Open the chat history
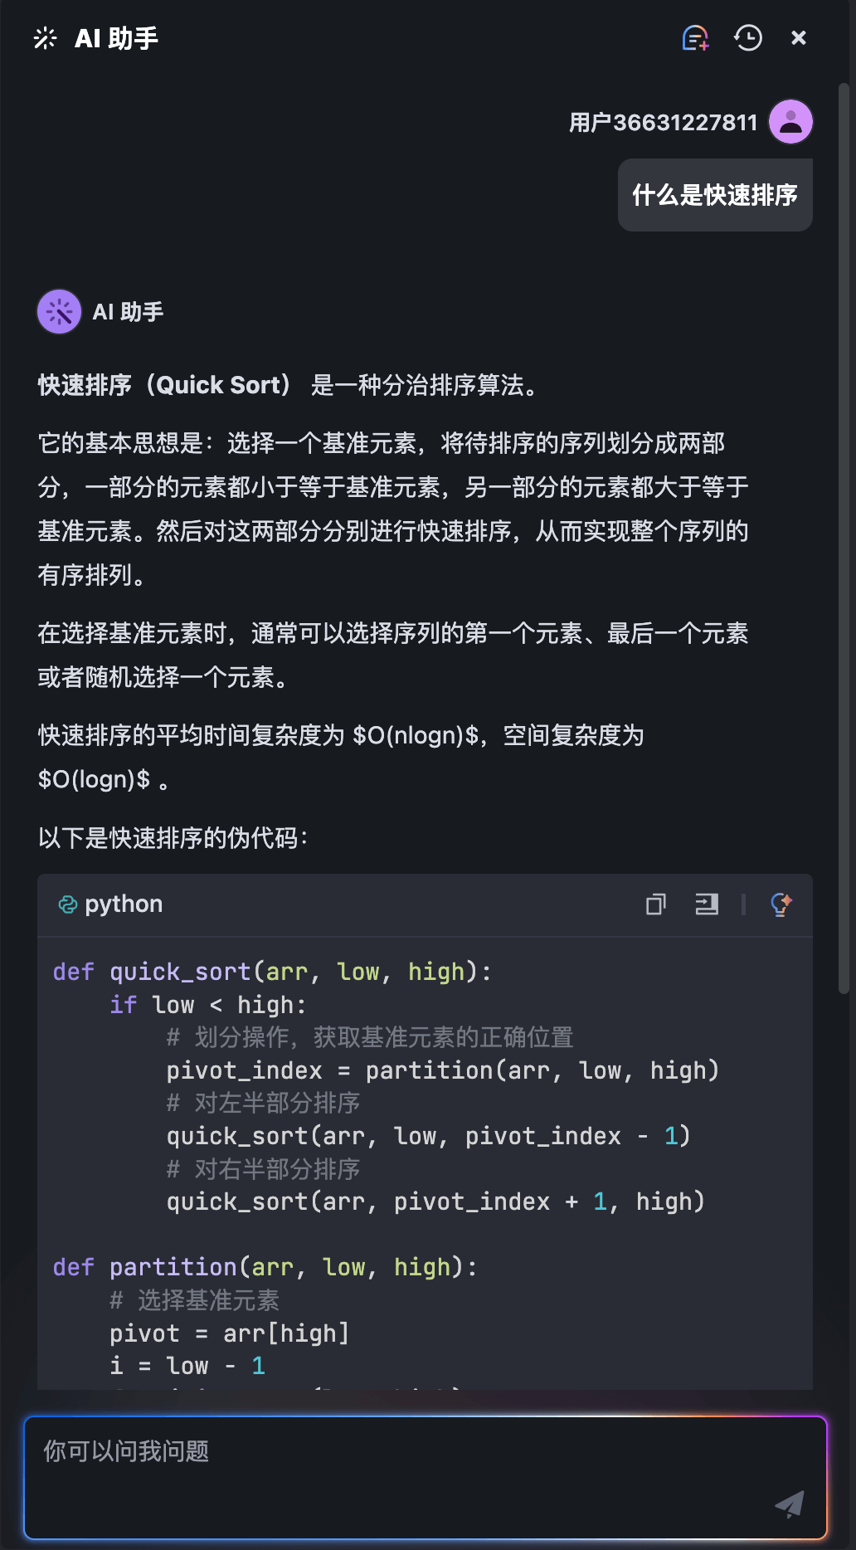The height and width of the screenshot is (1550, 856). [x=747, y=38]
